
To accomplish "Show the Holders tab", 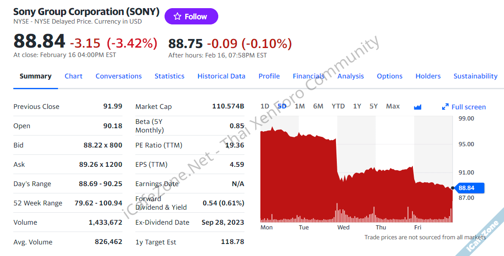I will click(428, 76).
